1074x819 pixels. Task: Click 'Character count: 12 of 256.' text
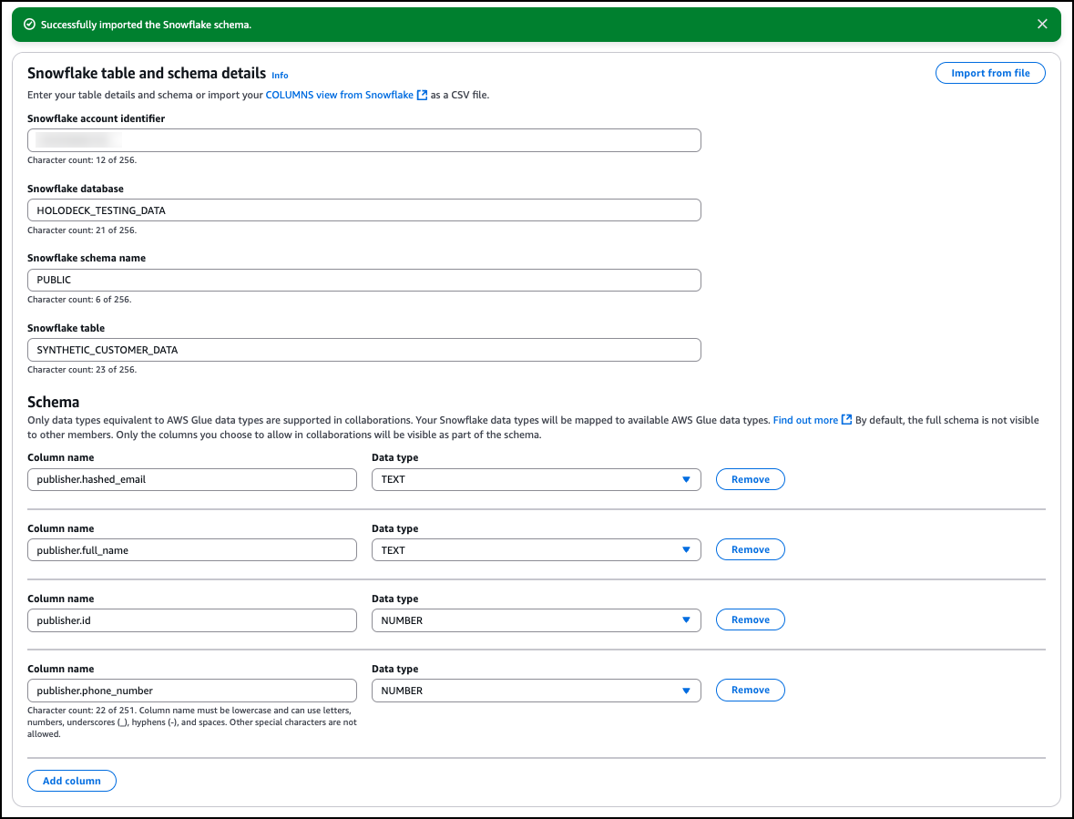[82, 160]
